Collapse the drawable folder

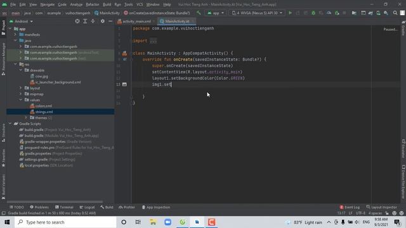click(x=21, y=70)
